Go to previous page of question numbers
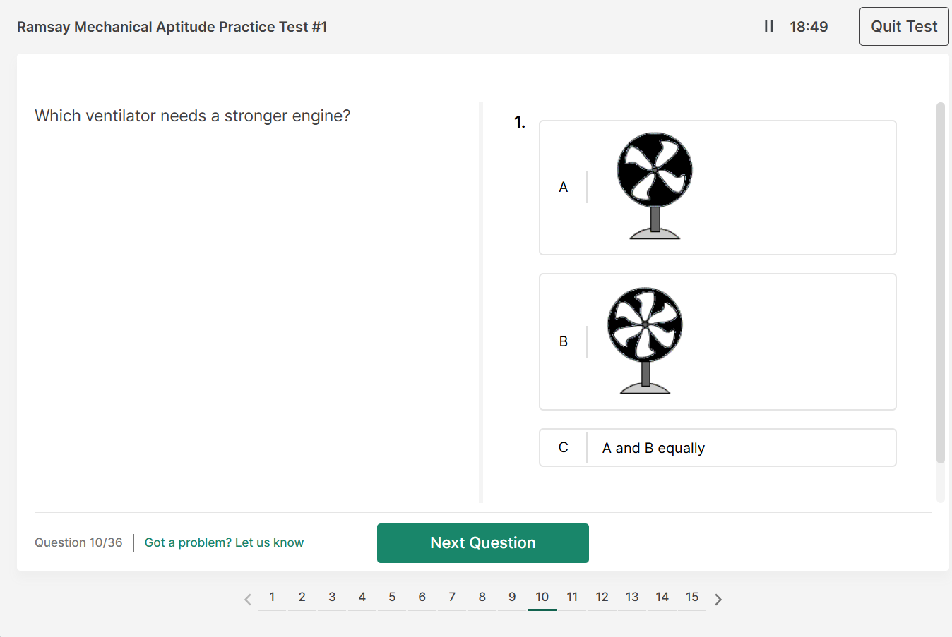This screenshot has height=637, width=952. tap(247, 600)
